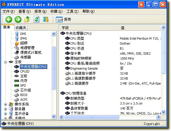Open the users/people toolbar icon

pos(46,19)
